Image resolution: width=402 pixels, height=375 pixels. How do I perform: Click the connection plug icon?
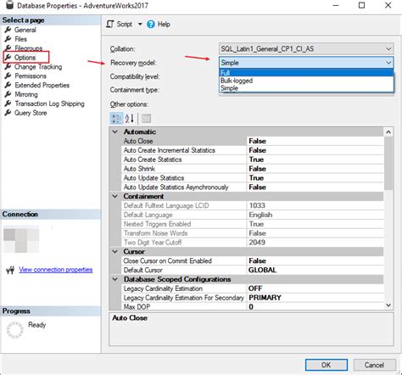[x=10, y=271]
